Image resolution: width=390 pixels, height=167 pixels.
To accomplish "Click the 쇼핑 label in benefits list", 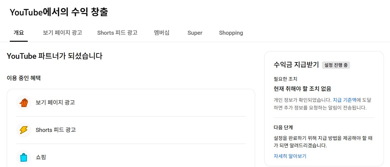I will pyautogui.click(x=41, y=157).
